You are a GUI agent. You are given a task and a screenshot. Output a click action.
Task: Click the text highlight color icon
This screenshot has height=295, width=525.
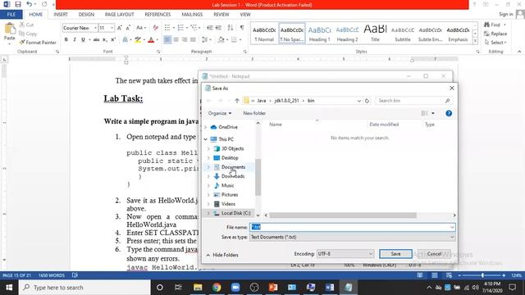click(138, 40)
